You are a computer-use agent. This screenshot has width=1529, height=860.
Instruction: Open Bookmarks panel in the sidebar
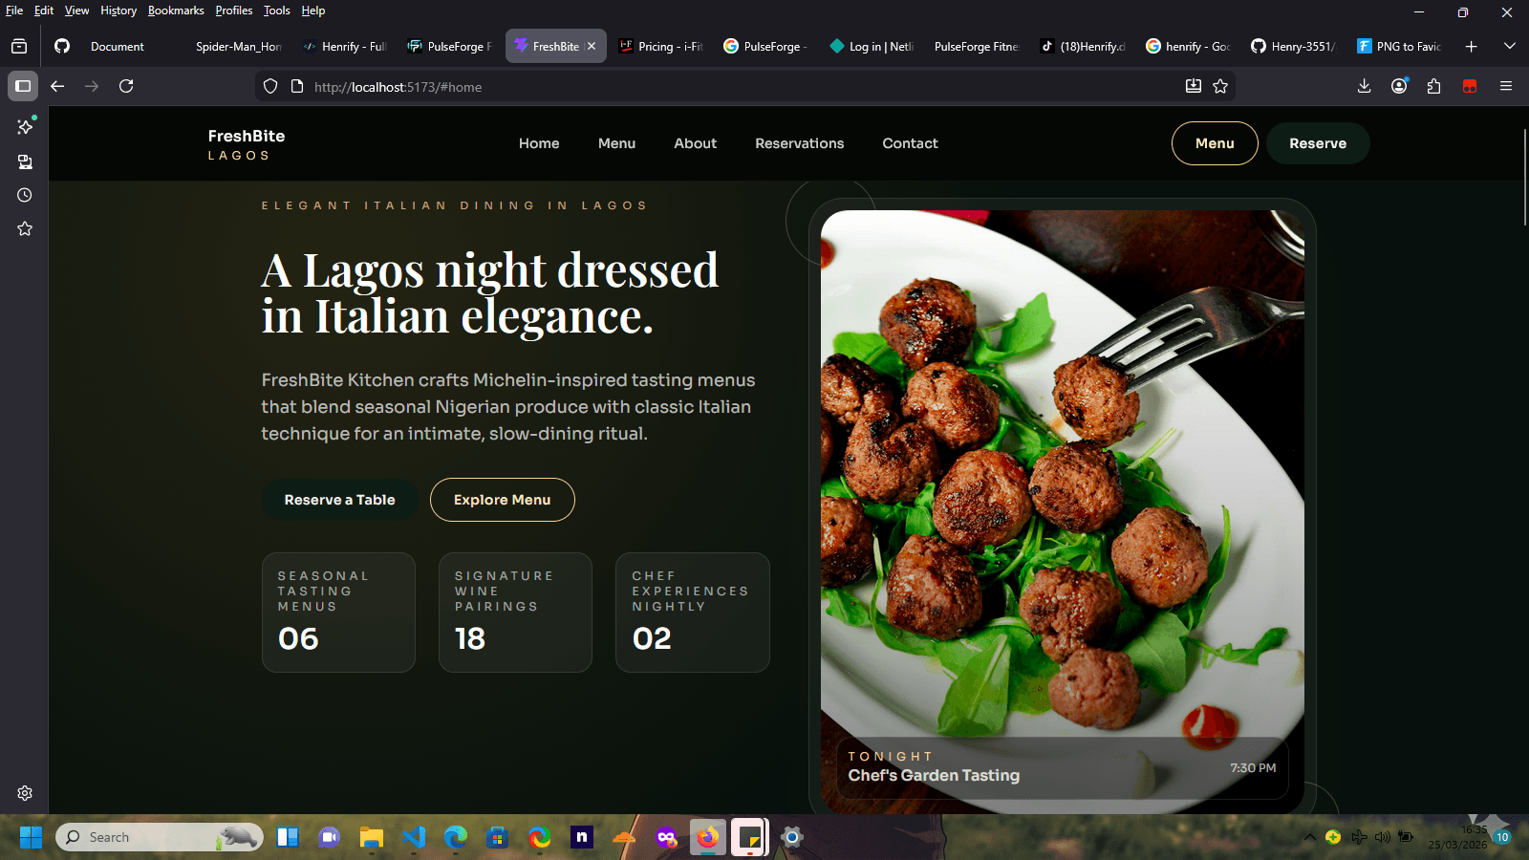(x=25, y=228)
